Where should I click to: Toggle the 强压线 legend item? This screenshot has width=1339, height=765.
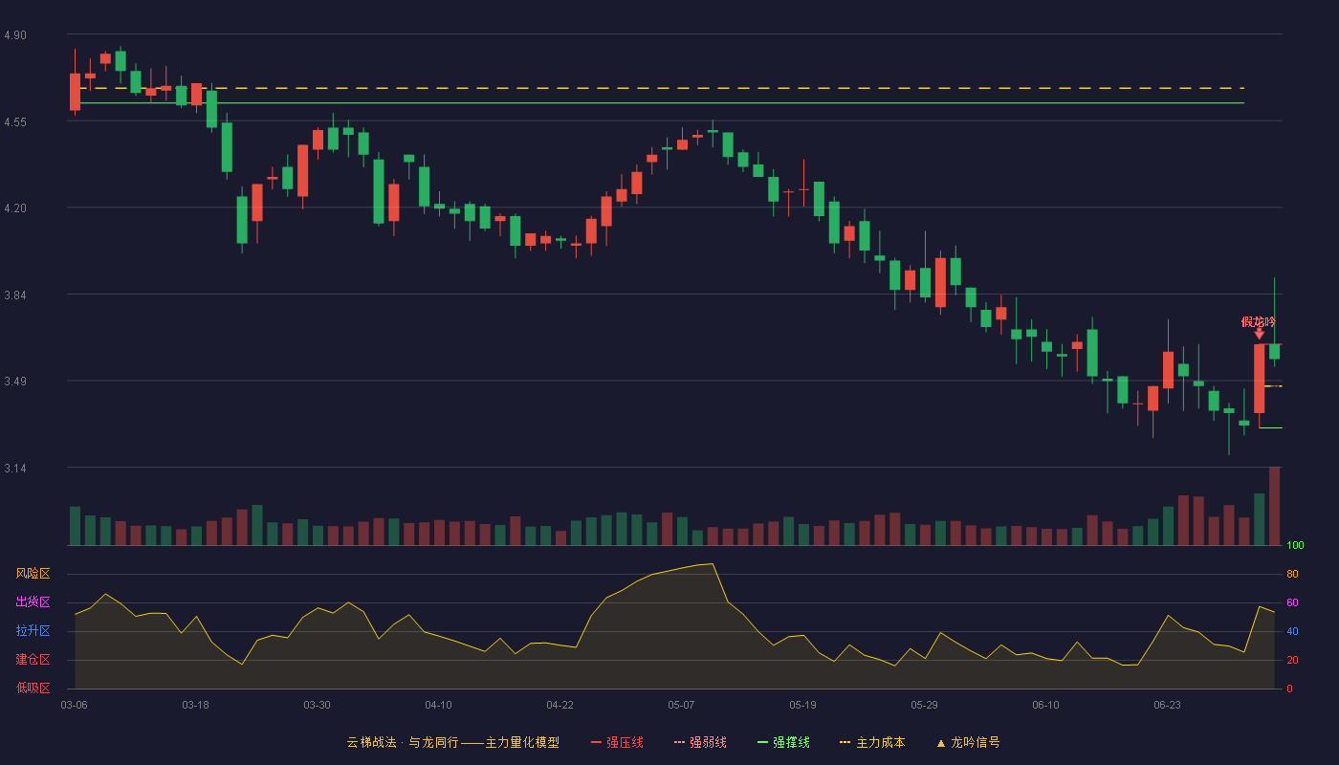pyautogui.click(x=617, y=742)
